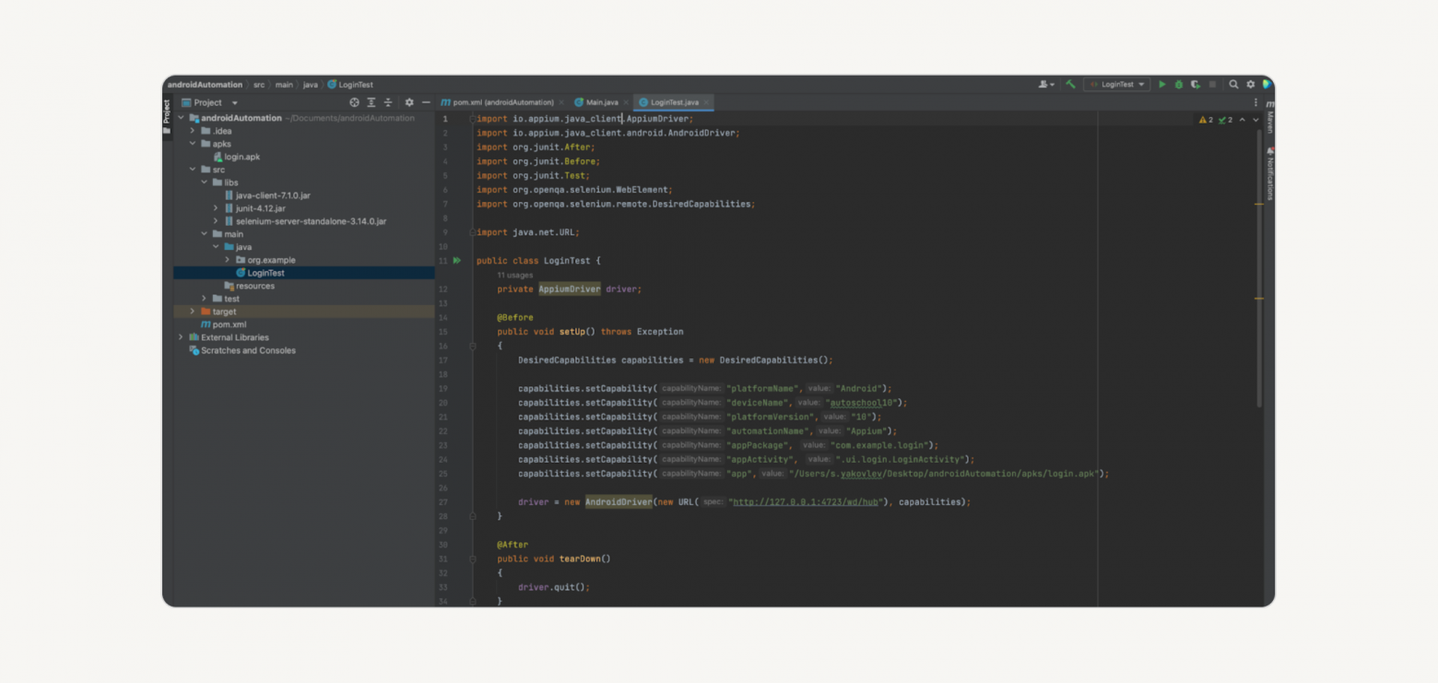Run with Coverage from the toolbar
The height and width of the screenshot is (683, 1438).
pos(1195,84)
